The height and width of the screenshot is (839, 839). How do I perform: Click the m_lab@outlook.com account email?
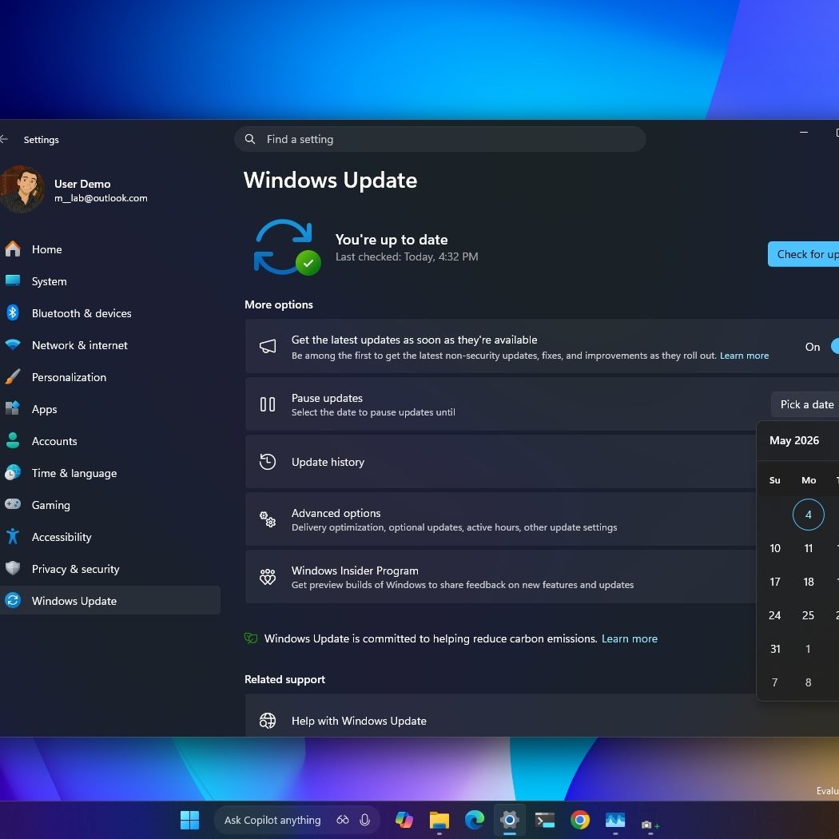pos(101,198)
